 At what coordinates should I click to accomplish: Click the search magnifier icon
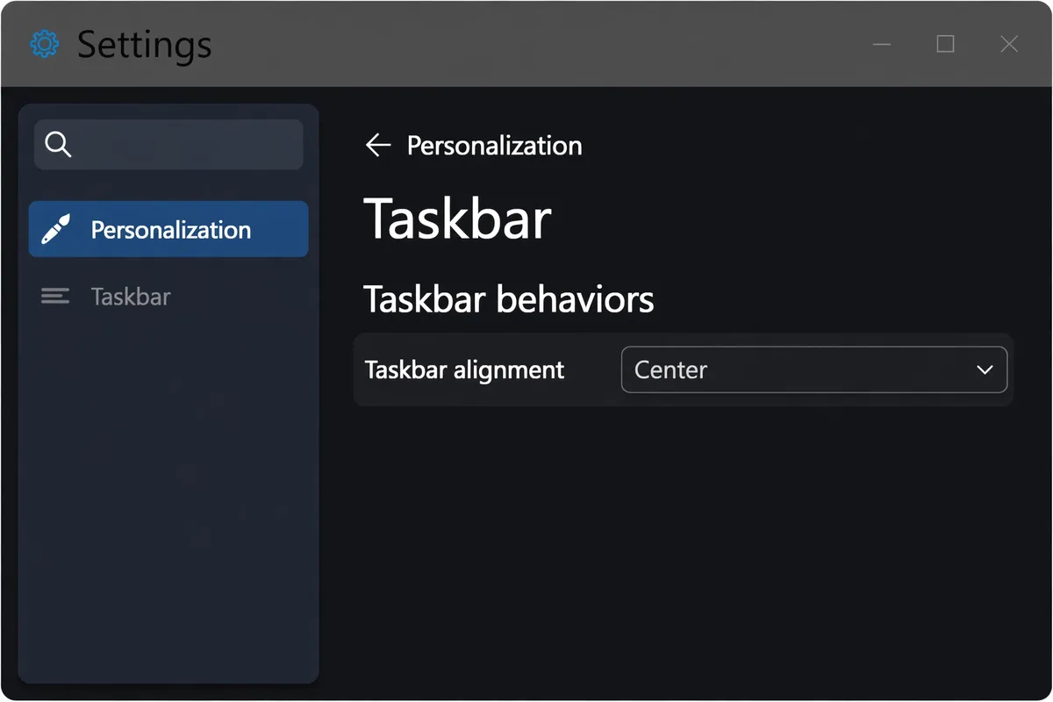point(58,145)
